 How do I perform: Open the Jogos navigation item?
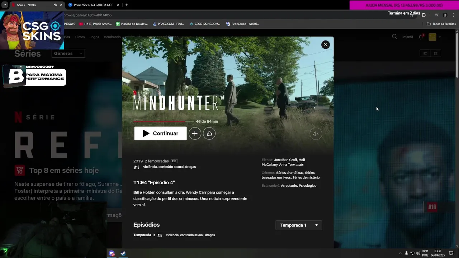pyautogui.click(x=94, y=37)
